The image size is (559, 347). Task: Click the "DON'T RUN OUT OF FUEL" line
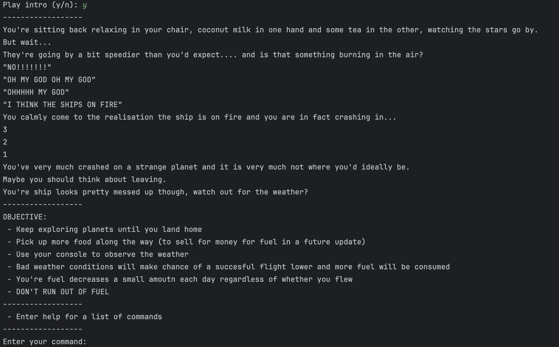(x=62, y=292)
